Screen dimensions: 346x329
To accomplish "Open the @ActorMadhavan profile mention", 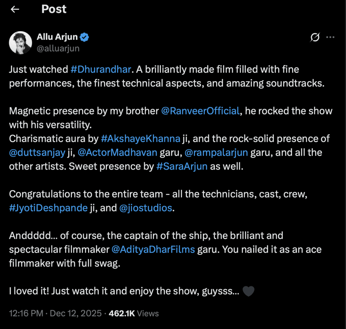I will point(118,152).
